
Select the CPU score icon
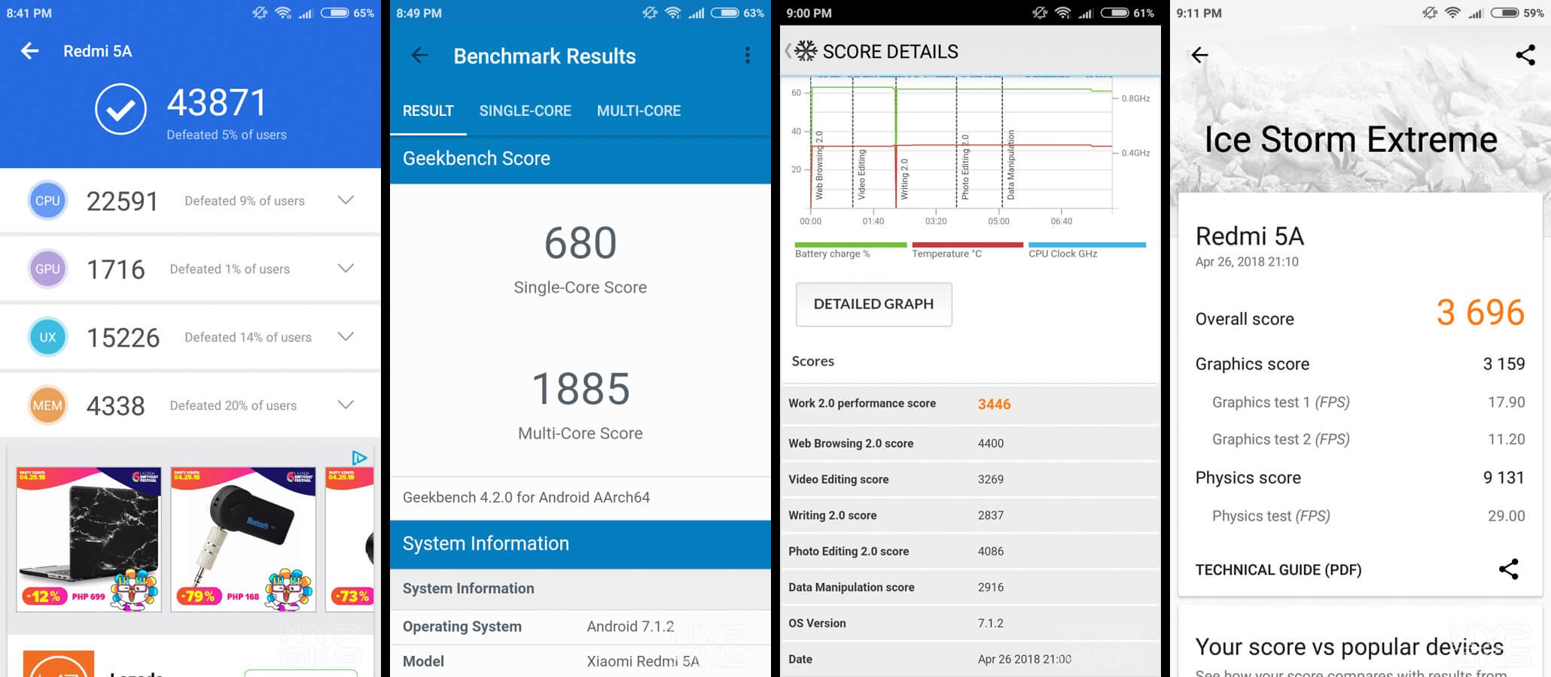[47, 200]
